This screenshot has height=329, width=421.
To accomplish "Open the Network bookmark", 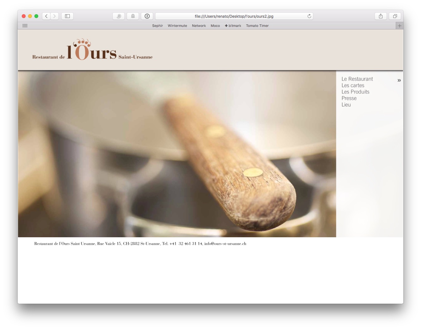I will pos(199,26).
